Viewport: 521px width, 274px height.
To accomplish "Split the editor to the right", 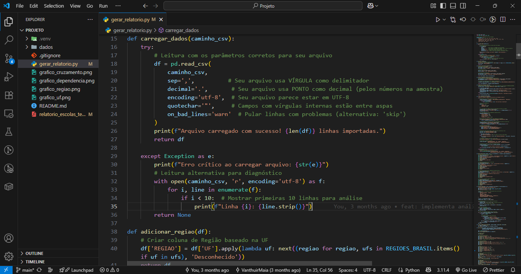I will tap(503, 19).
